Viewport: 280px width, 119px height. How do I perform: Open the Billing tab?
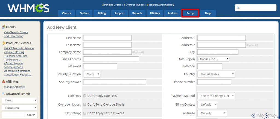[x=102, y=13]
